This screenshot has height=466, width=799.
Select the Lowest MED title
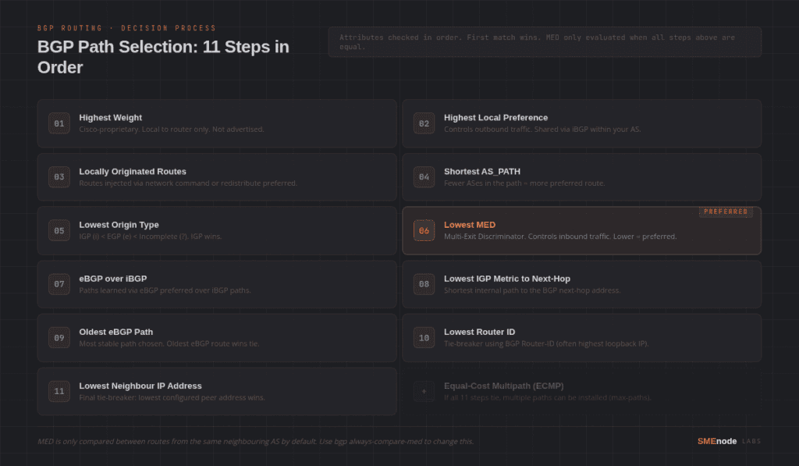(469, 225)
